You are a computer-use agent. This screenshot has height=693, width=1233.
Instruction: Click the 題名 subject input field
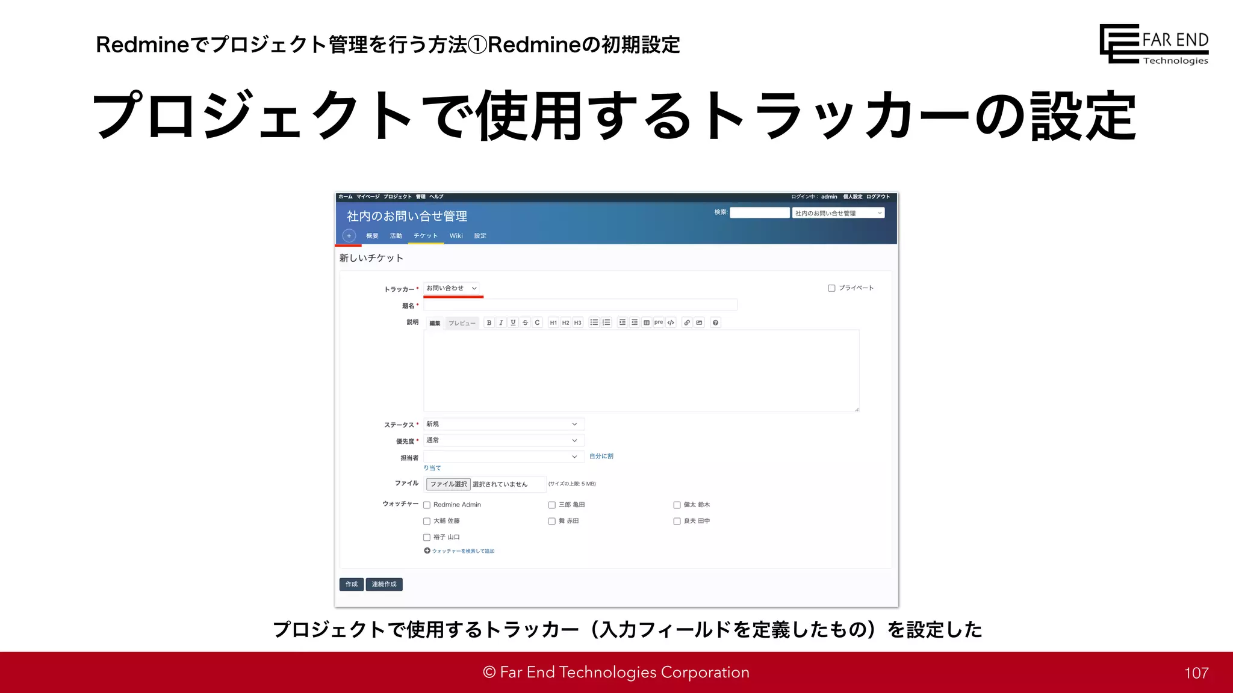(580, 305)
